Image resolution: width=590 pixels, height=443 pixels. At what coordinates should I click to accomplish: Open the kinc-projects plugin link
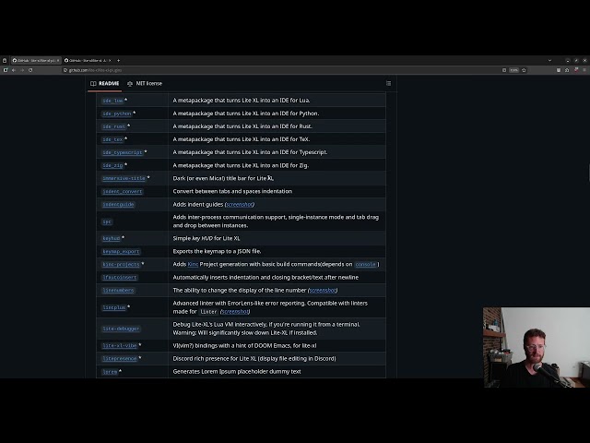pyautogui.click(x=121, y=265)
